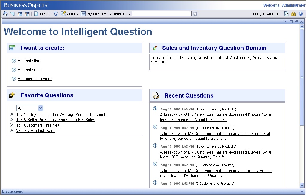Click question icon for 1:55 PM recent question
Screen dimensions: 307x196
pyautogui.click(x=155, y=109)
